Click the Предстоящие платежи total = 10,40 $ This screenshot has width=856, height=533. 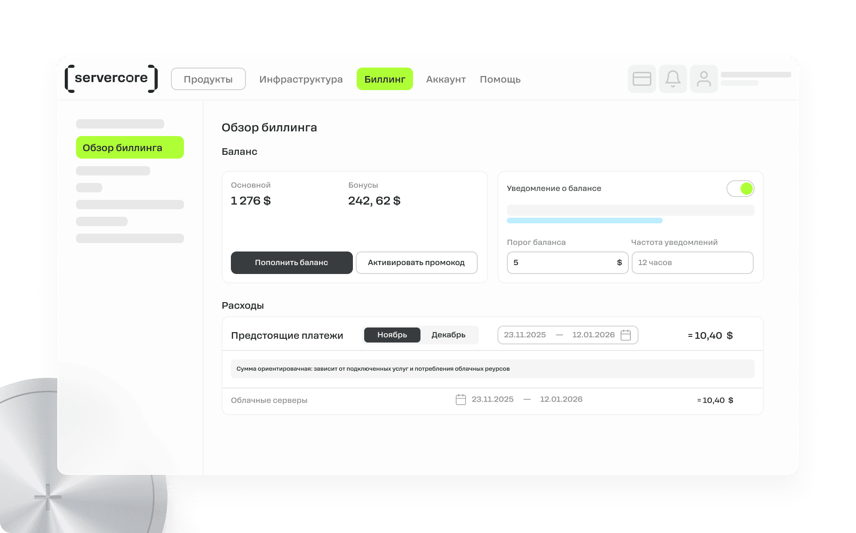click(x=711, y=335)
